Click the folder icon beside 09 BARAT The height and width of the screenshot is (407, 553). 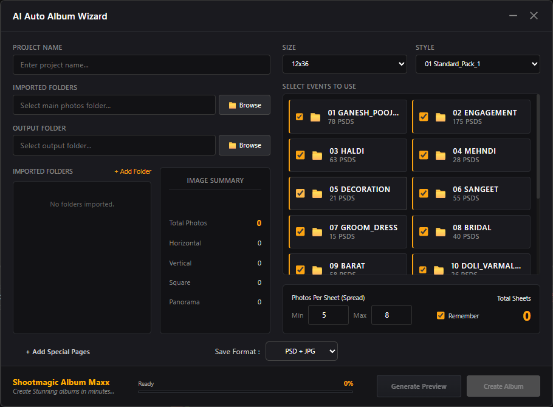coord(317,270)
